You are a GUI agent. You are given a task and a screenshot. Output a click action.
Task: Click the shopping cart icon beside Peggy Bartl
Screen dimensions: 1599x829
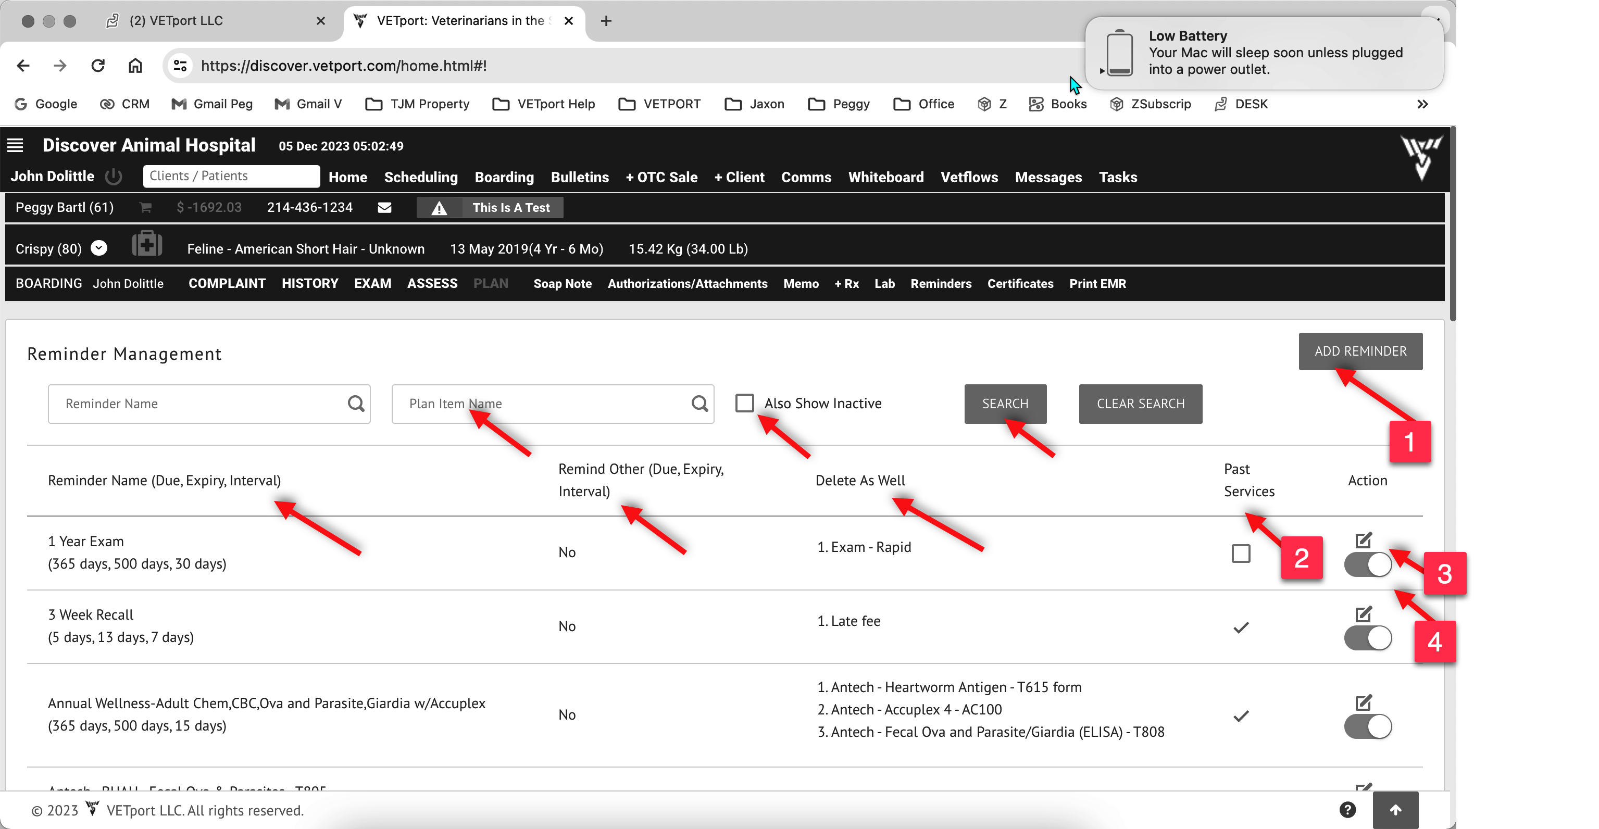[x=145, y=207]
